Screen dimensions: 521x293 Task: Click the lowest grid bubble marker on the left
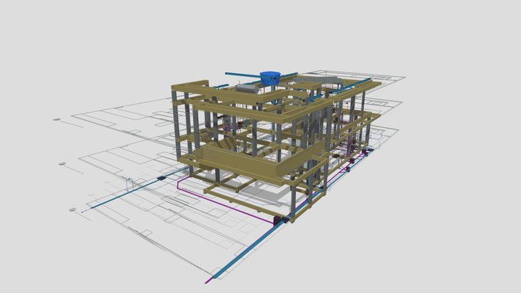click(73, 210)
